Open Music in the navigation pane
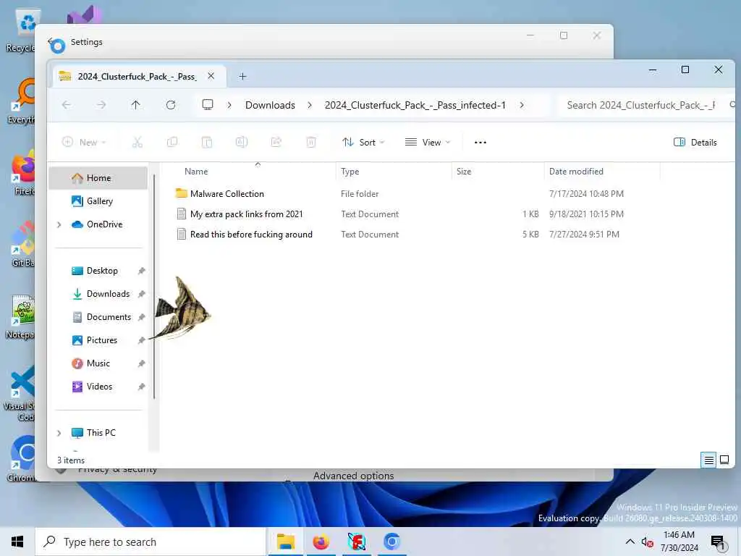 98,363
